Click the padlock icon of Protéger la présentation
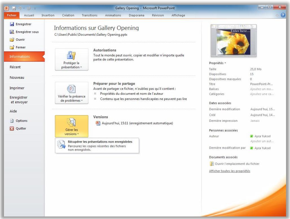This screenshot has height=219, width=290. tap(71, 55)
